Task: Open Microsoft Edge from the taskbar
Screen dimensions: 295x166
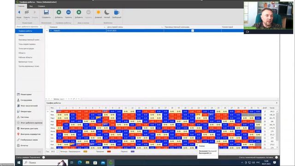Action: (x=80, y=163)
